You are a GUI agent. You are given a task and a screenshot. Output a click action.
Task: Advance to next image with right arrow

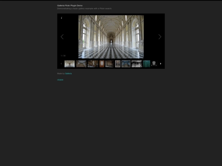point(160,37)
